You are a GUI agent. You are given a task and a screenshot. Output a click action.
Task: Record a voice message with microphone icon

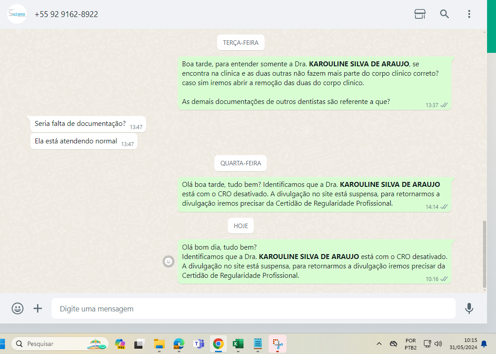point(469,308)
